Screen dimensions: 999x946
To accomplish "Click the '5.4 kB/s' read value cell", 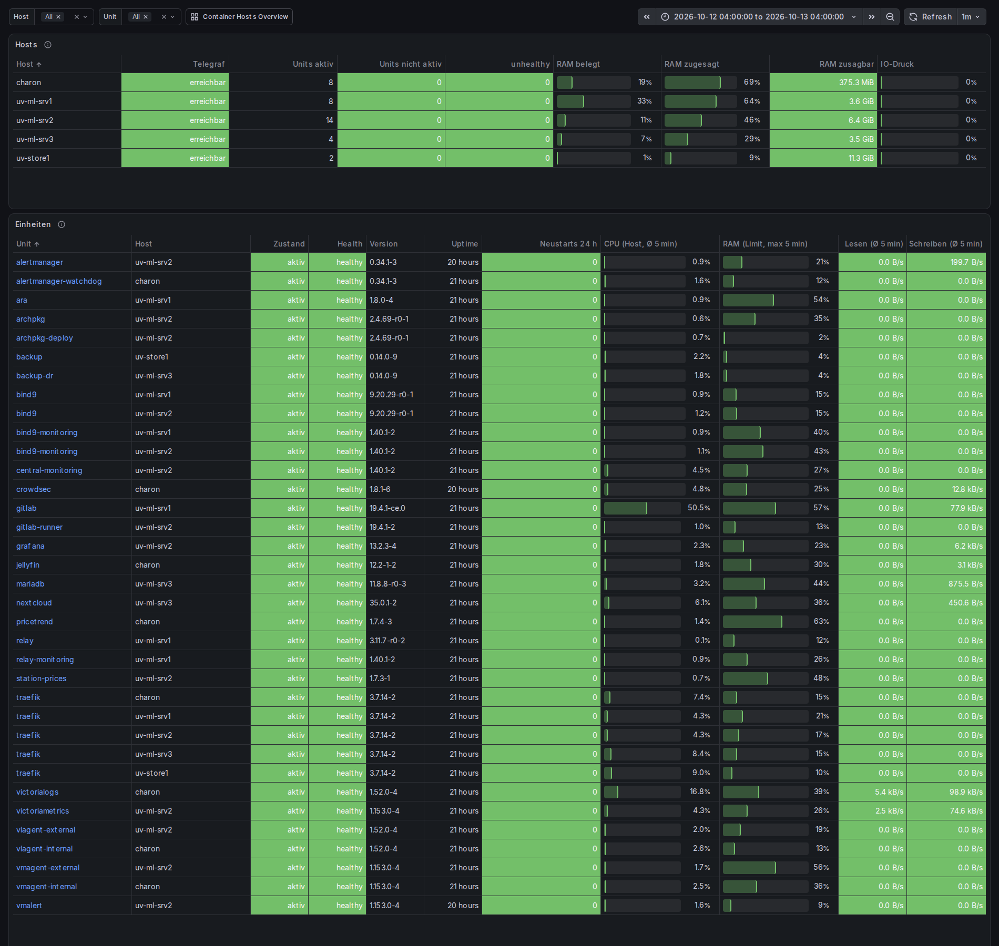I will [873, 792].
